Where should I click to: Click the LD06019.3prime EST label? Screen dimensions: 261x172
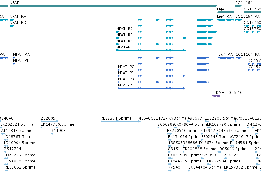pos(233,149)
